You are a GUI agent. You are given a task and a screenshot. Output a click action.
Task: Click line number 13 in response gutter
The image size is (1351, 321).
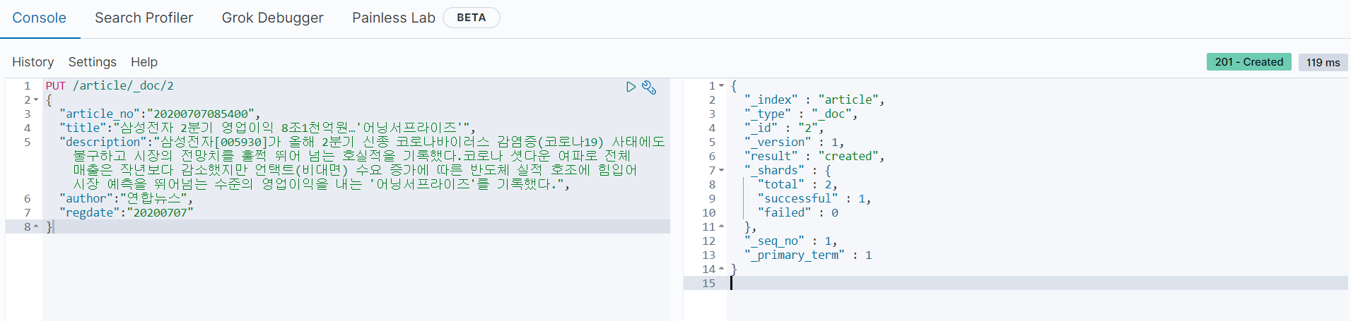coord(709,255)
